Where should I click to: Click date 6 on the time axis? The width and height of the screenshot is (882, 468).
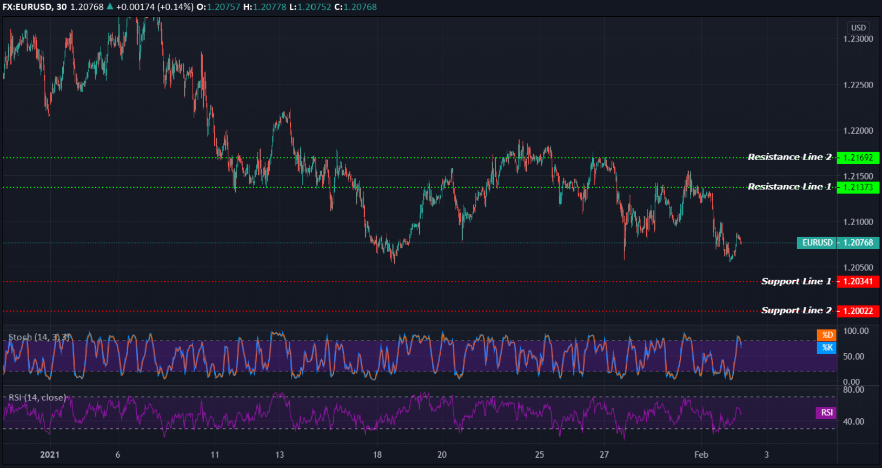click(x=118, y=454)
